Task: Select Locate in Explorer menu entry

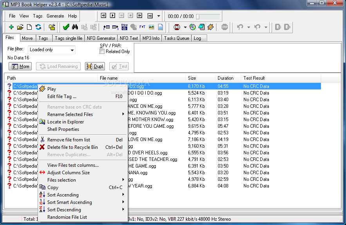Action: [x=83, y=122]
